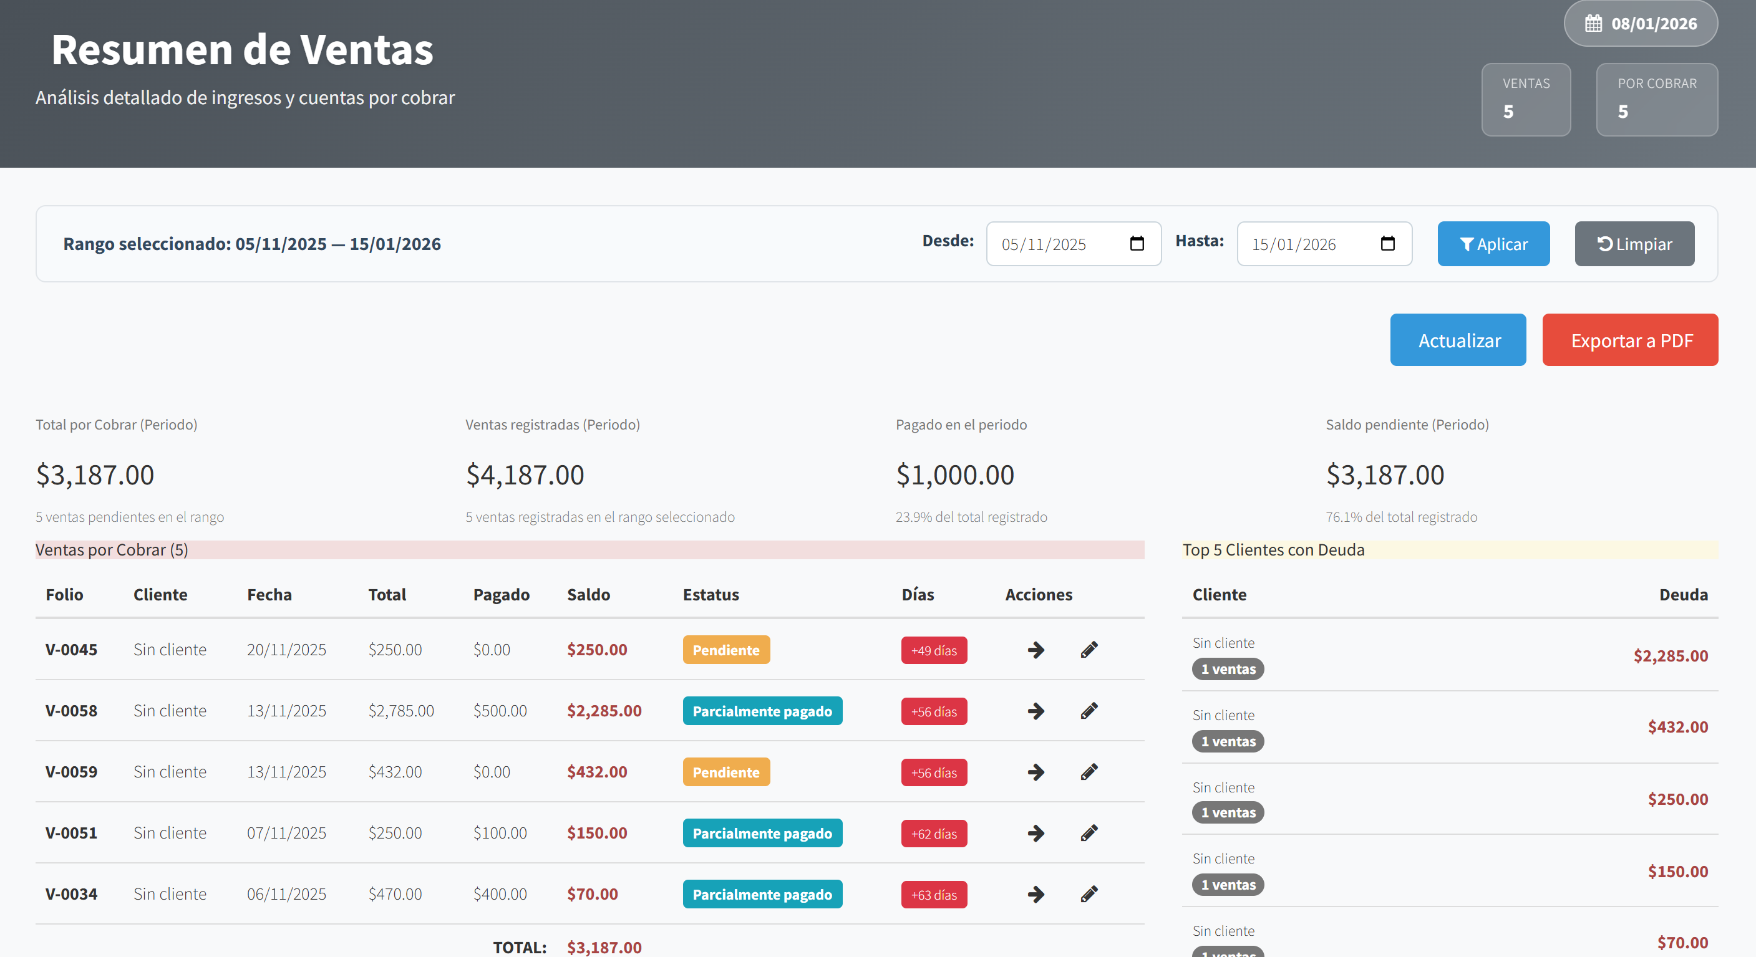Edit sale V-0059 with pencil icon
1756x957 pixels.
tap(1089, 772)
